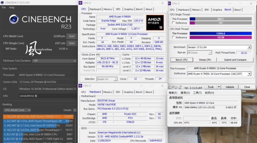
Task: Expand the Reference processor dropdown
Action: 219,73
